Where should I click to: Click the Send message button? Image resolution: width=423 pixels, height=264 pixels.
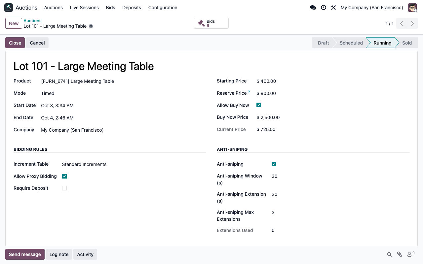[25, 254]
